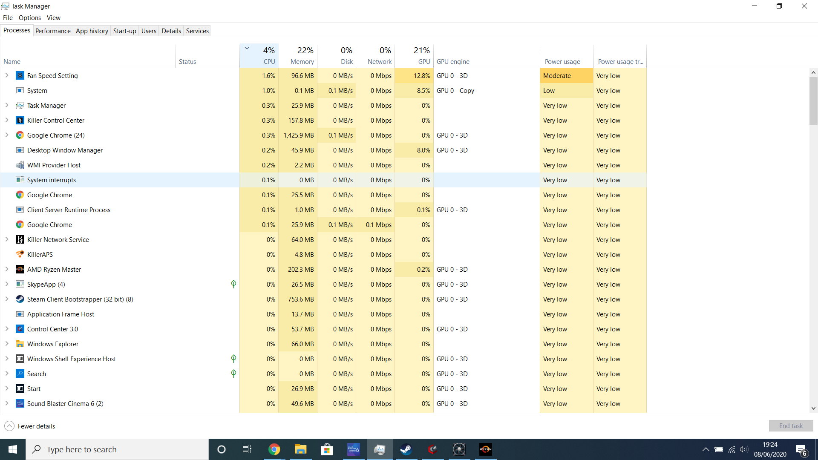This screenshot has width=818, height=460.
Task: Sort by the Network column header
Action: [375, 56]
